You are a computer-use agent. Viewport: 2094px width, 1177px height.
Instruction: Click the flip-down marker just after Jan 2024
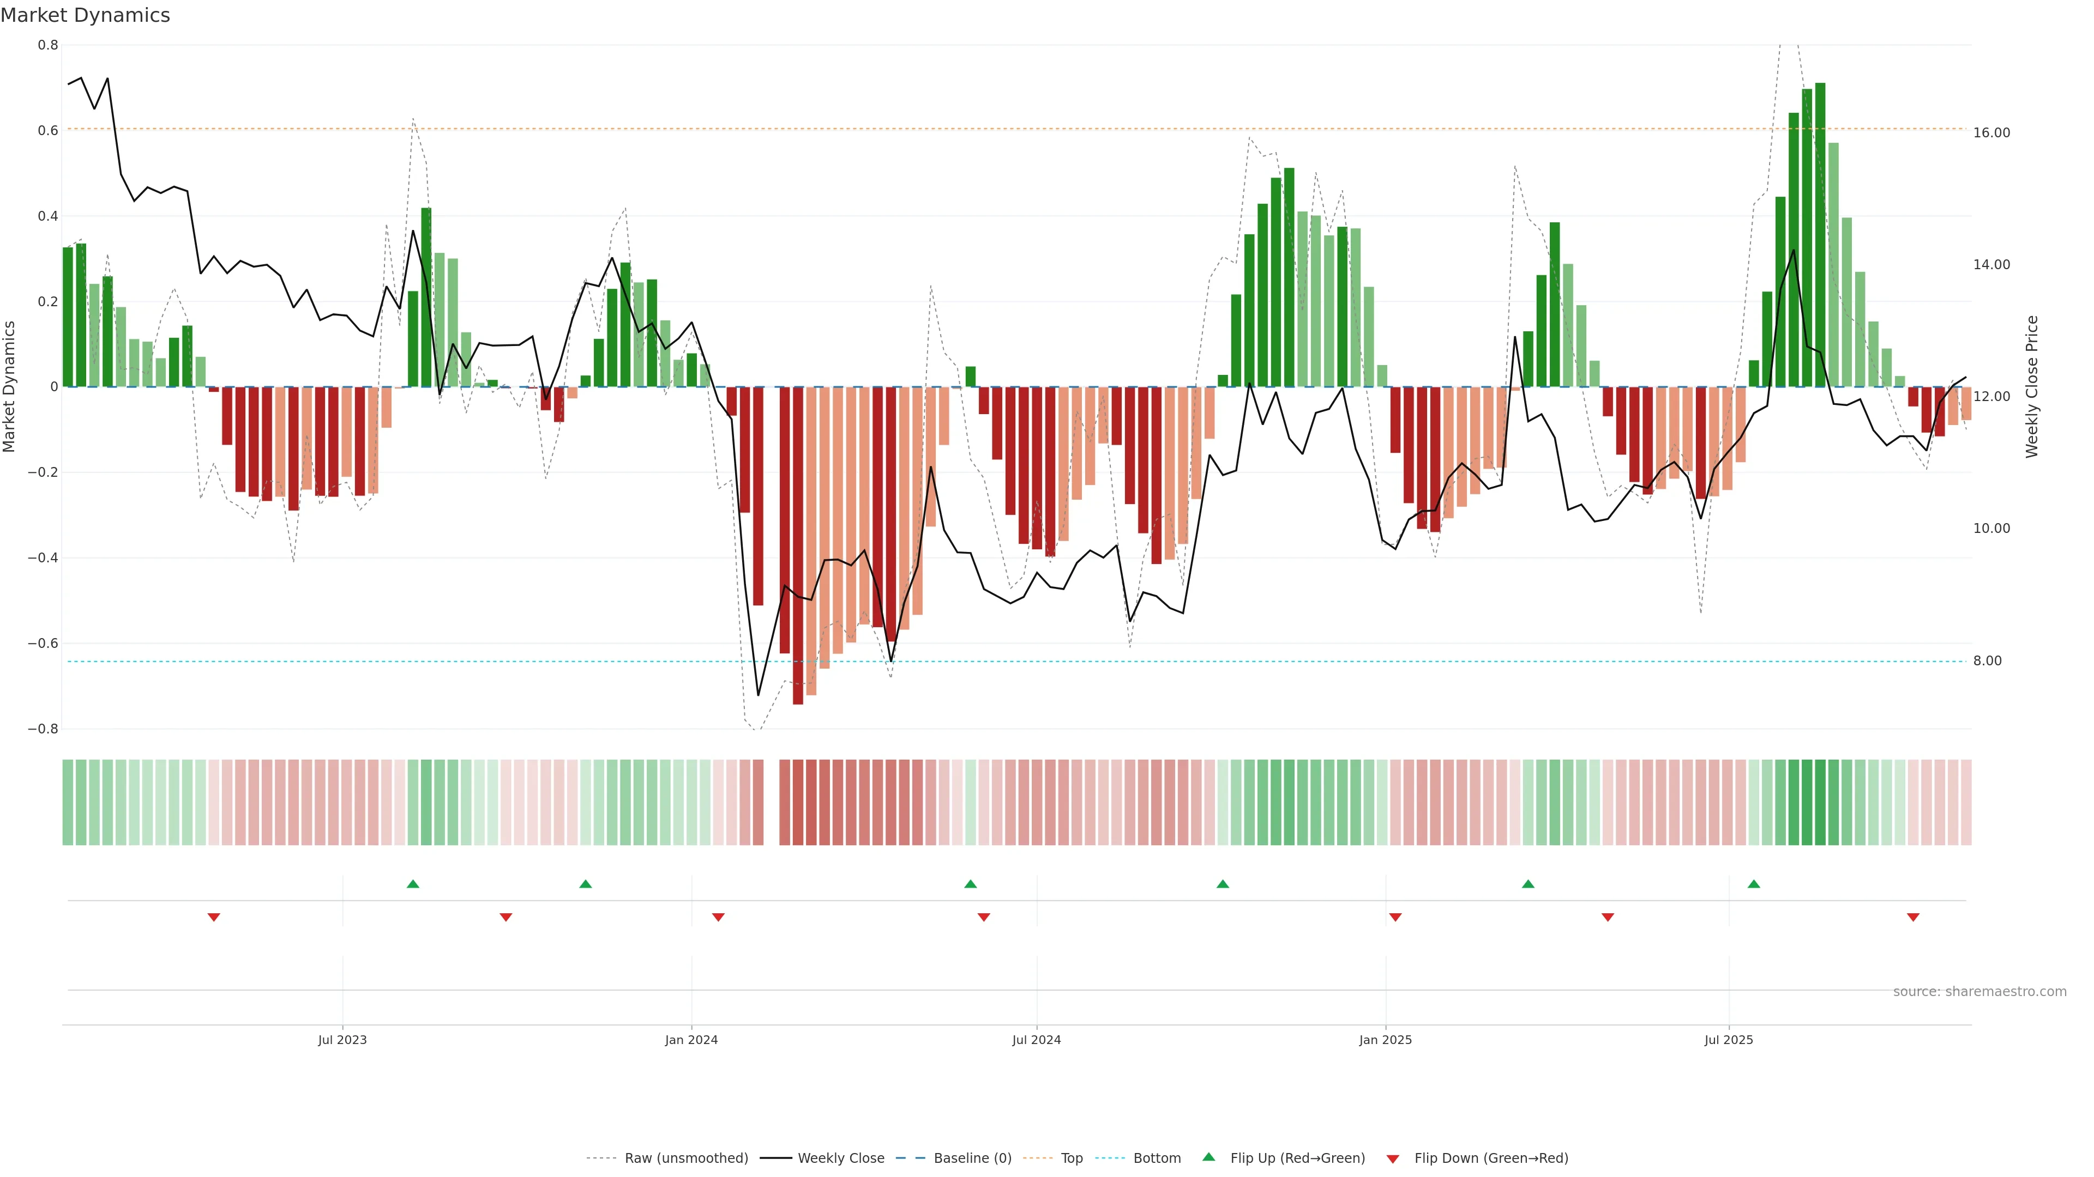click(x=718, y=917)
